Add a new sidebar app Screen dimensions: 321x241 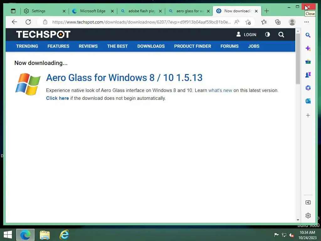[x=308, y=115]
